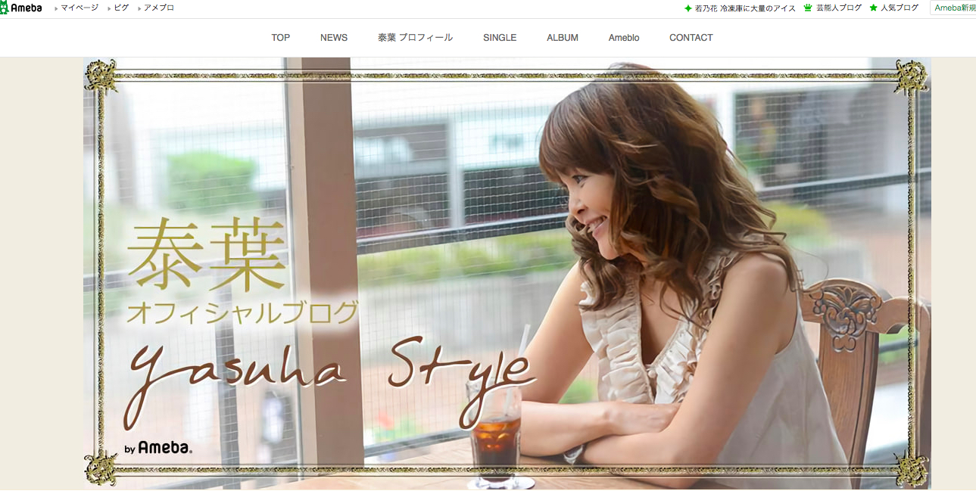Click the 'by Ameba' logo on the banner
Image resolution: width=976 pixels, height=497 pixels.
(160, 446)
